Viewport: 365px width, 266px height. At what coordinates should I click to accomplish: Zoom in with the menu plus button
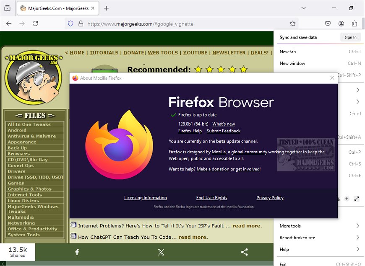coord(347,199)
